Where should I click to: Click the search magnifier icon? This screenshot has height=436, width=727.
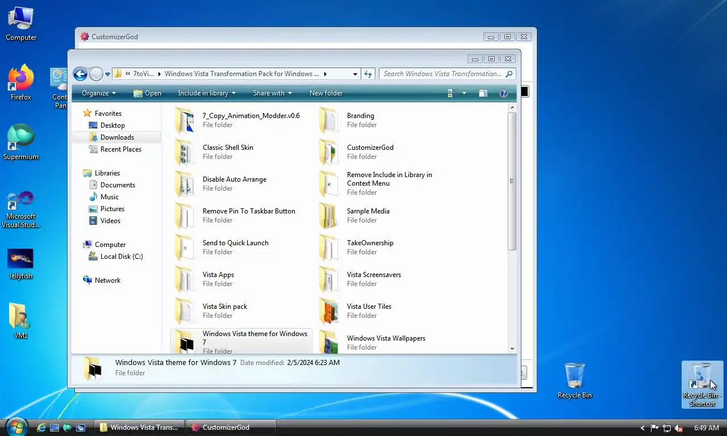[509, 74]
